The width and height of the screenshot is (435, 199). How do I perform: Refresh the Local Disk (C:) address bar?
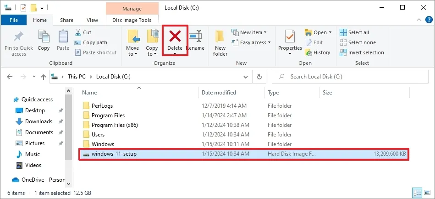point(259,77)
